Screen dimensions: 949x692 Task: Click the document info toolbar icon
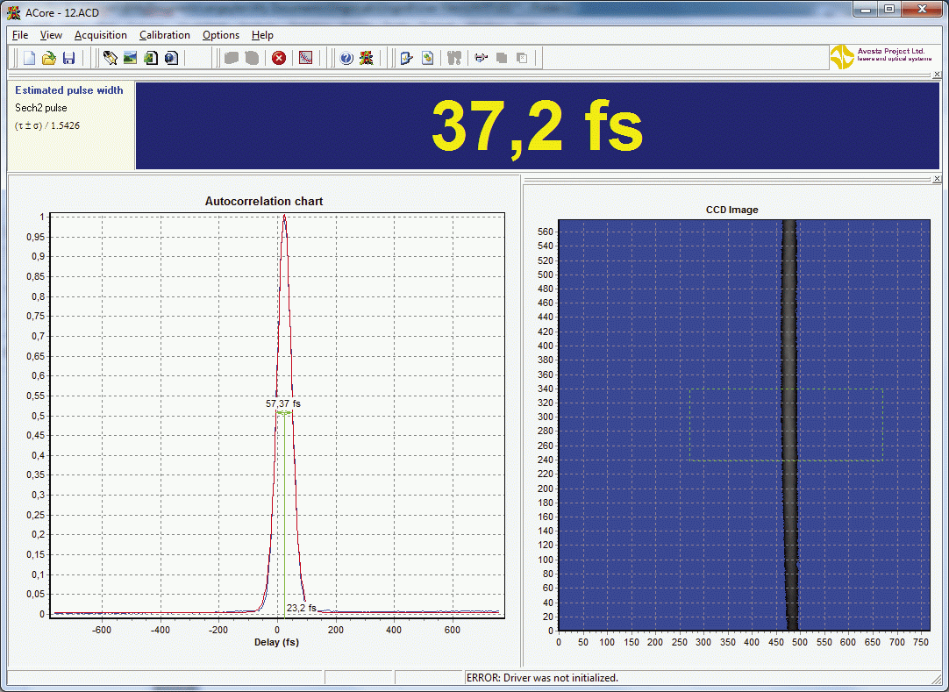point(171,58)
